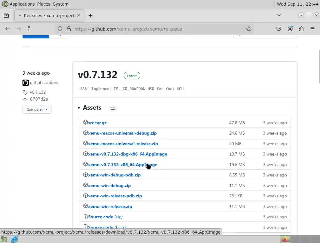Open the System menu
The width and height of the screenshot is (320, 243).
[60, 4]
